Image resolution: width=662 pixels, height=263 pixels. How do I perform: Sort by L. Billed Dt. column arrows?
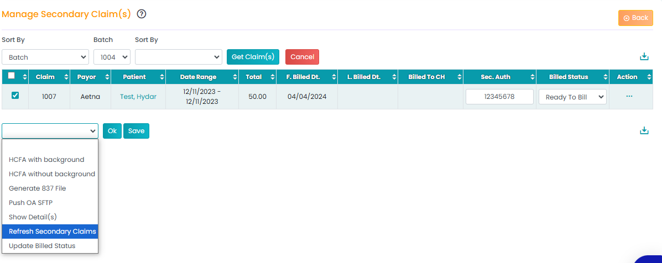394,77
